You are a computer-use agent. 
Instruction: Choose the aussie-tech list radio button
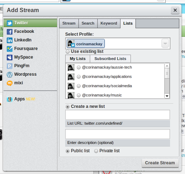click(79, 67)
